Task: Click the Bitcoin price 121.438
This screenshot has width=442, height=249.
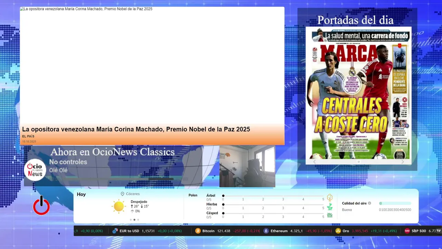Action: tap(223, 231)
